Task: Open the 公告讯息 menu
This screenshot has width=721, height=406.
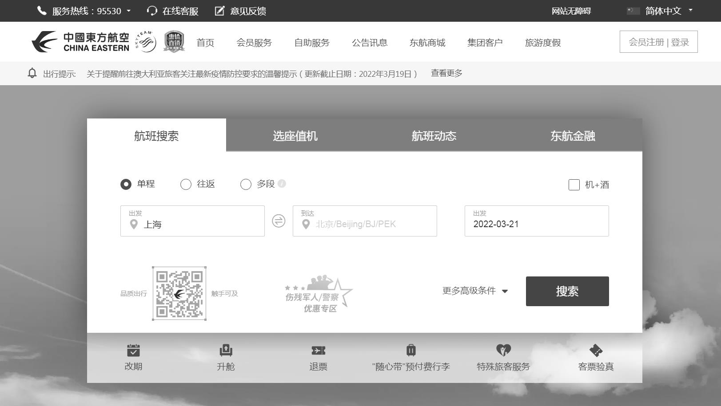Action: tap(370, 43)
